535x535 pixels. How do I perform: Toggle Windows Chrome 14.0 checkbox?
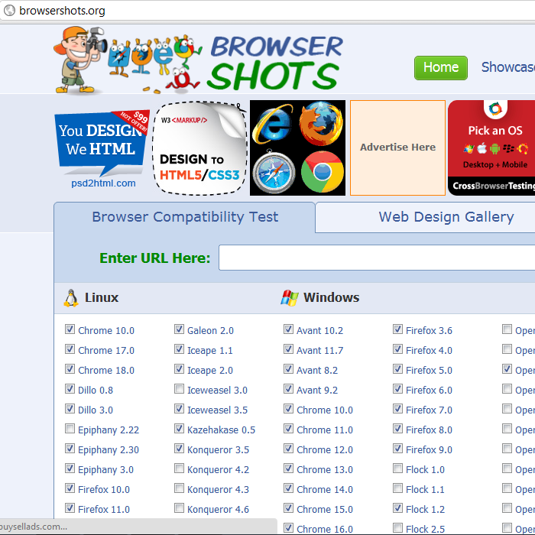[288, 488]
